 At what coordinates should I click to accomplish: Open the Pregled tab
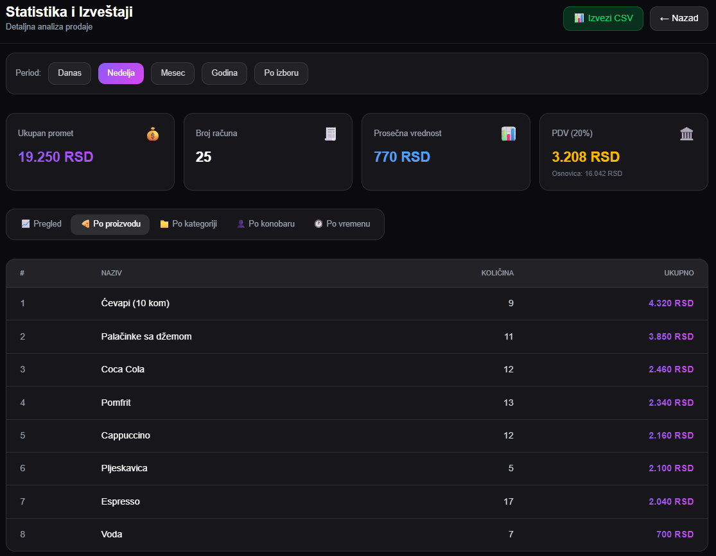tap(42, 224)
